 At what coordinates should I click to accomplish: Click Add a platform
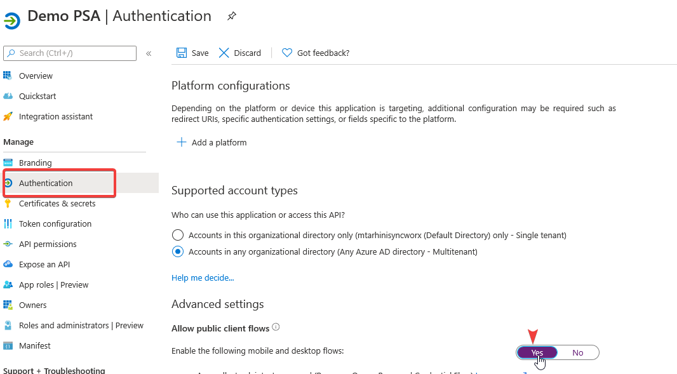(211, 142)
